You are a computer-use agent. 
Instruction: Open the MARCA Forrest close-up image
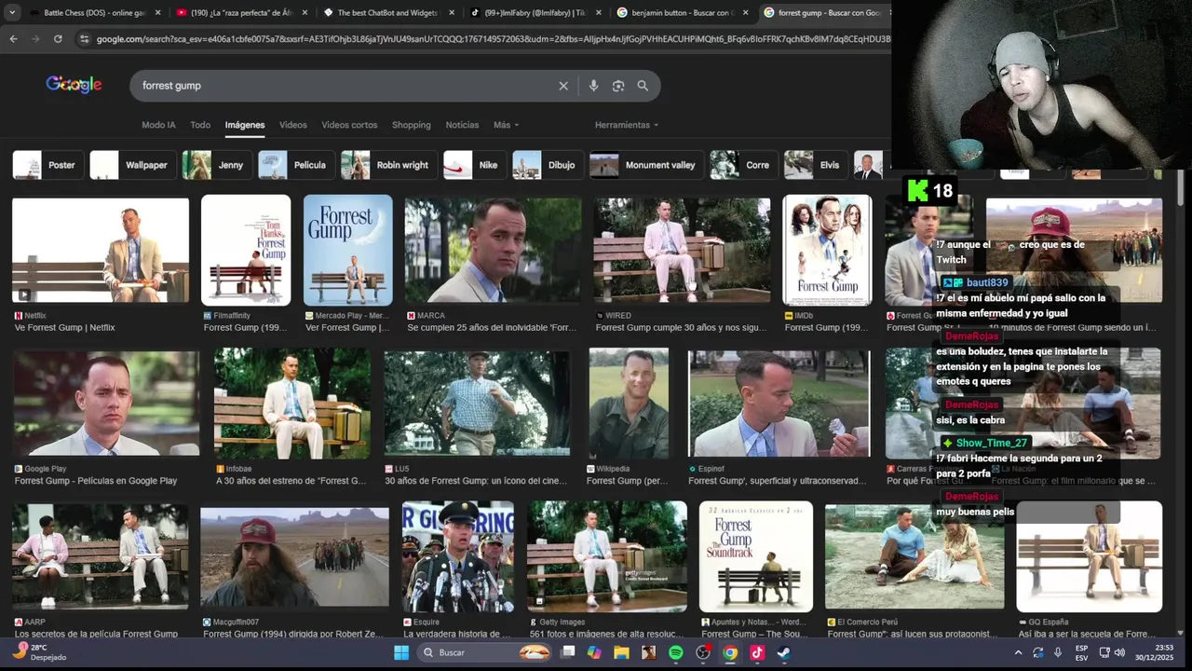(x=493, y=251)
